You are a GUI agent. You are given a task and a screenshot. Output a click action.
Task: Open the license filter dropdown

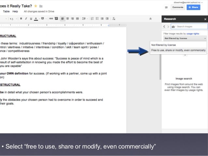pos(185,38)
